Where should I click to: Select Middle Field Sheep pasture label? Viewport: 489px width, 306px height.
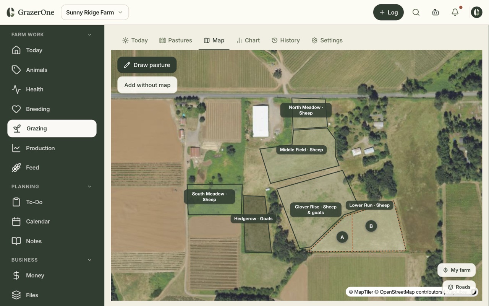pyautogui.click(x=301, y=150)
